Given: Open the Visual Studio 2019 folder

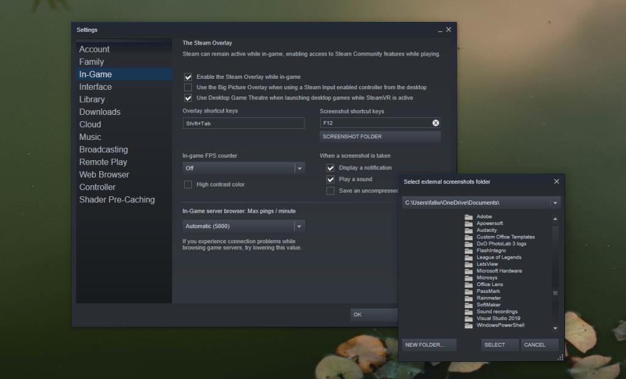Looking at the screenshot, I should point(496,318).
